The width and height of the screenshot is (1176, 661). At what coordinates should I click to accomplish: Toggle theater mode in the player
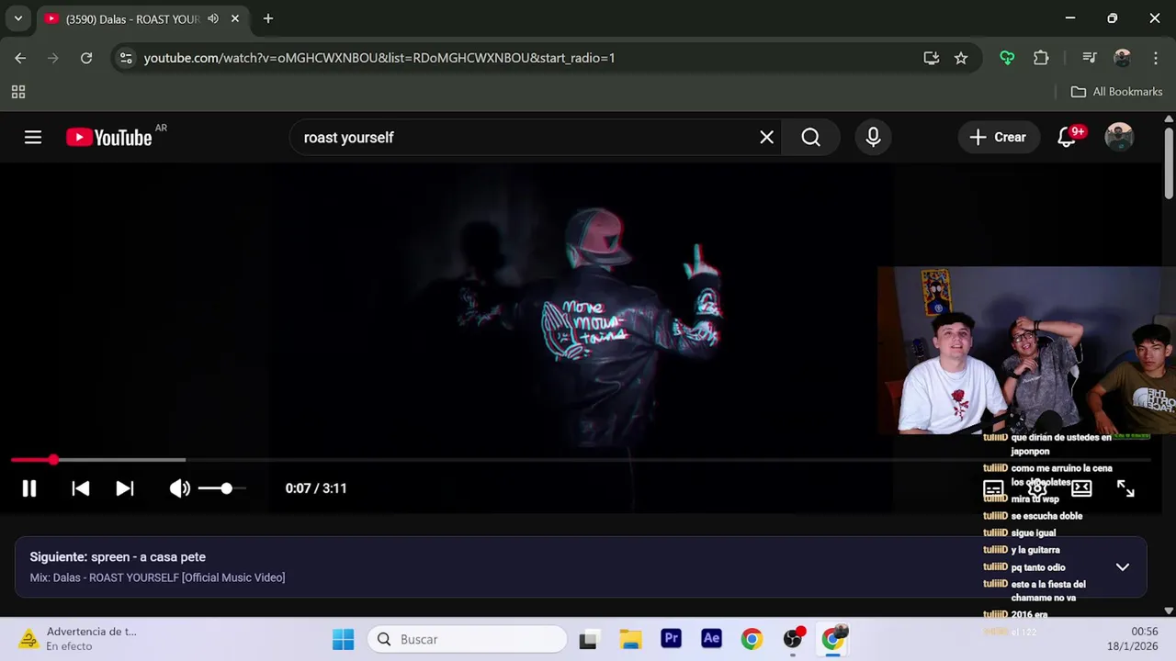(x=1081, y=488)
